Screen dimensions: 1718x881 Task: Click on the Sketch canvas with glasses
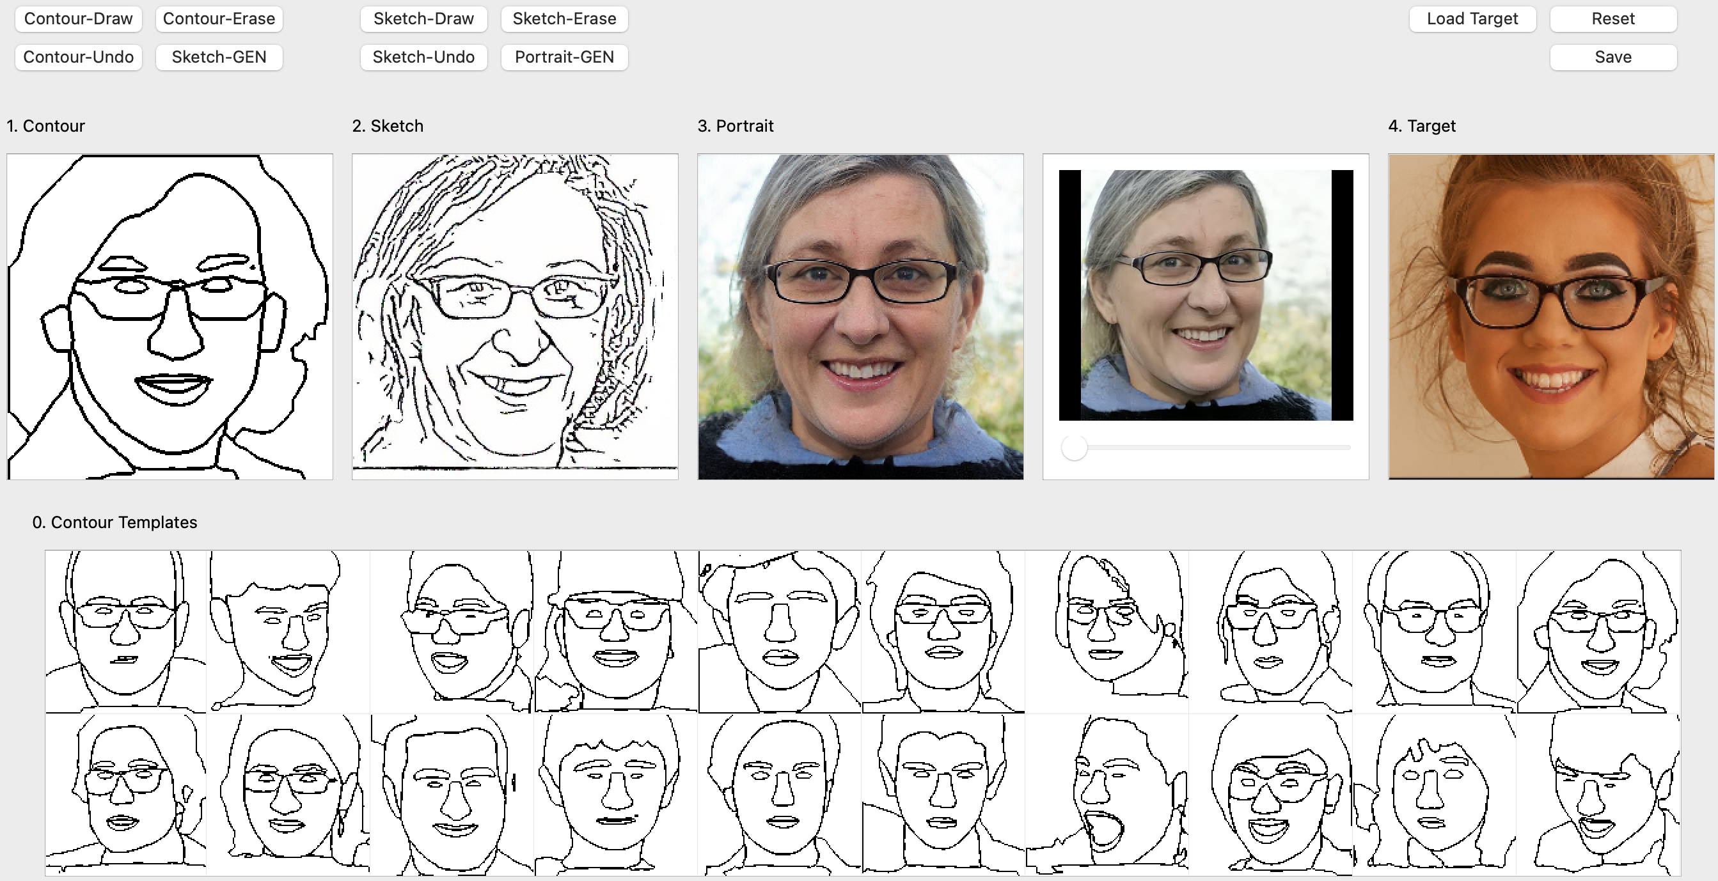515,316
